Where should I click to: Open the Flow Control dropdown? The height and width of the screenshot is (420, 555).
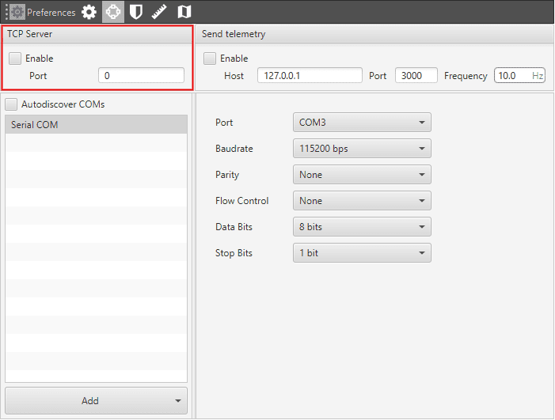coord(362,201)
